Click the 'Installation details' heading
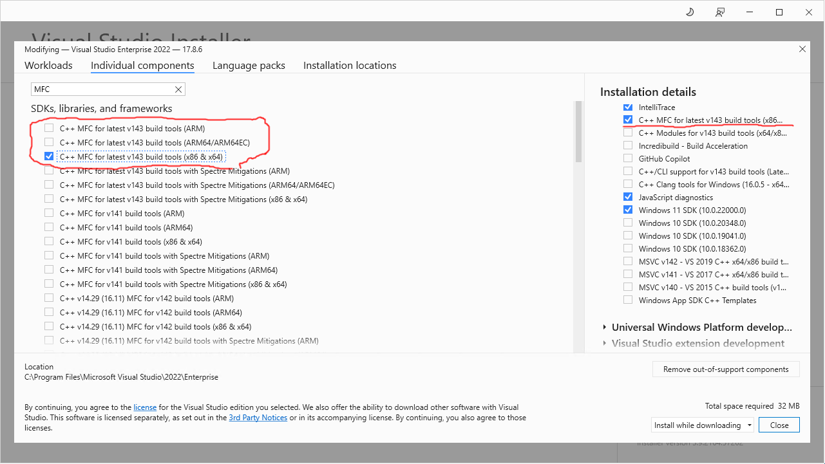Screen dimensions: 825x464 pyautogui.click(x=648, y=92)
